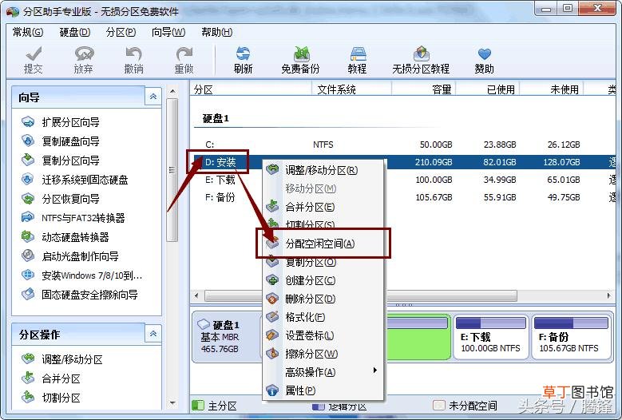Image resolution: width=622 pixels, height=420 pixels.
Task: Sort by 容量 column header
Action: click(424, 89)
